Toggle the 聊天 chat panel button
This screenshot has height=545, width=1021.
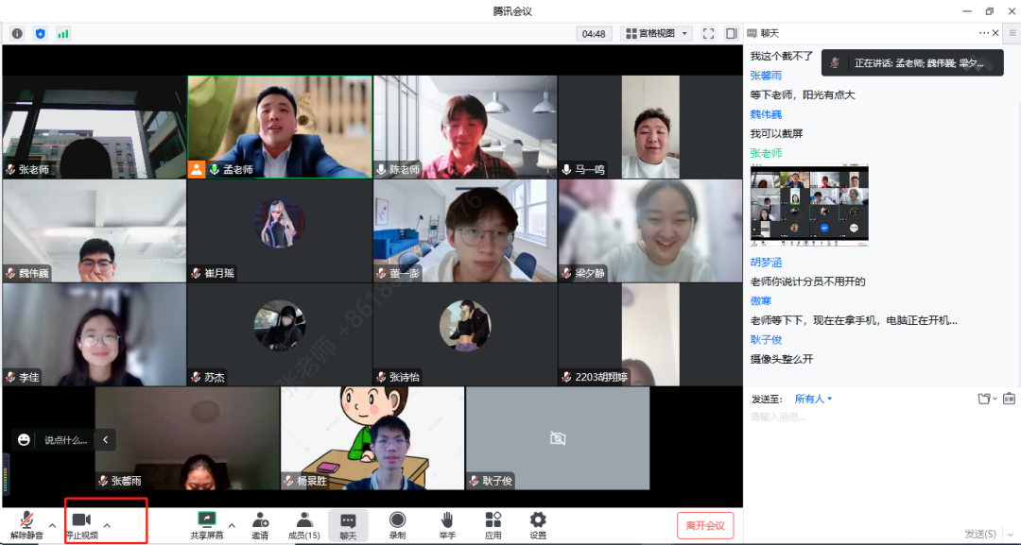pyautogui.click(x=348, y=524)
